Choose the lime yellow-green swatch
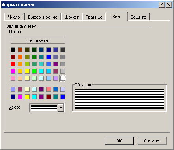Image resolution: width=174 pixels, height=150 pixels. click(x=27, y=64)
